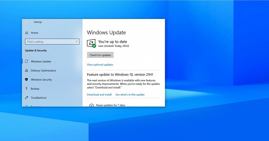
Task: Click the Find a setting search box
Action: [x=52, y=41]
